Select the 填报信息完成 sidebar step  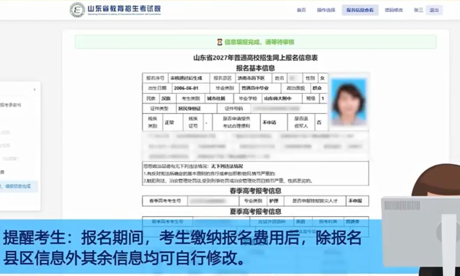click(x=17, y=186)
